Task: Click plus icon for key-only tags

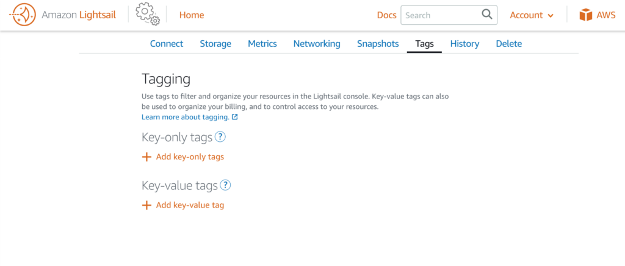Action: [x=146, y=157]
